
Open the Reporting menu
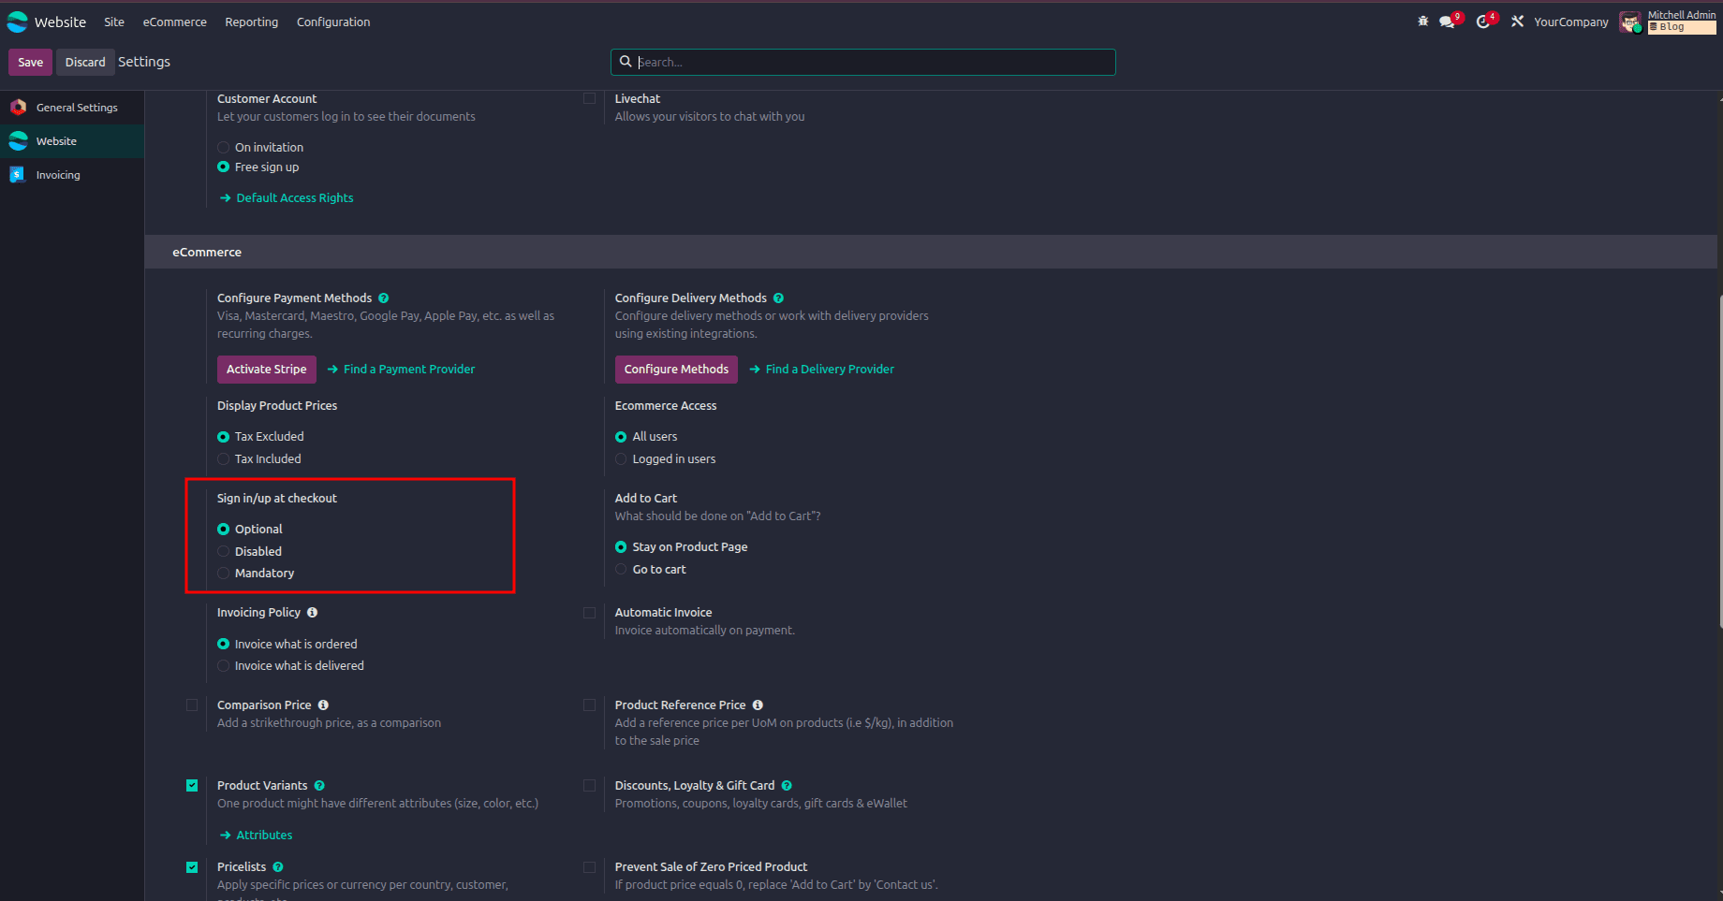point(252,22)
